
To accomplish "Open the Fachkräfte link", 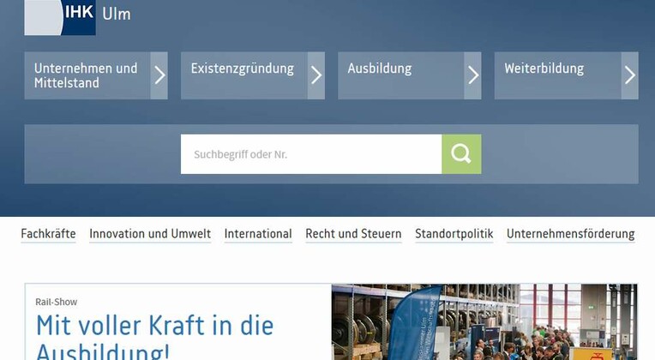I will [49, 234].
